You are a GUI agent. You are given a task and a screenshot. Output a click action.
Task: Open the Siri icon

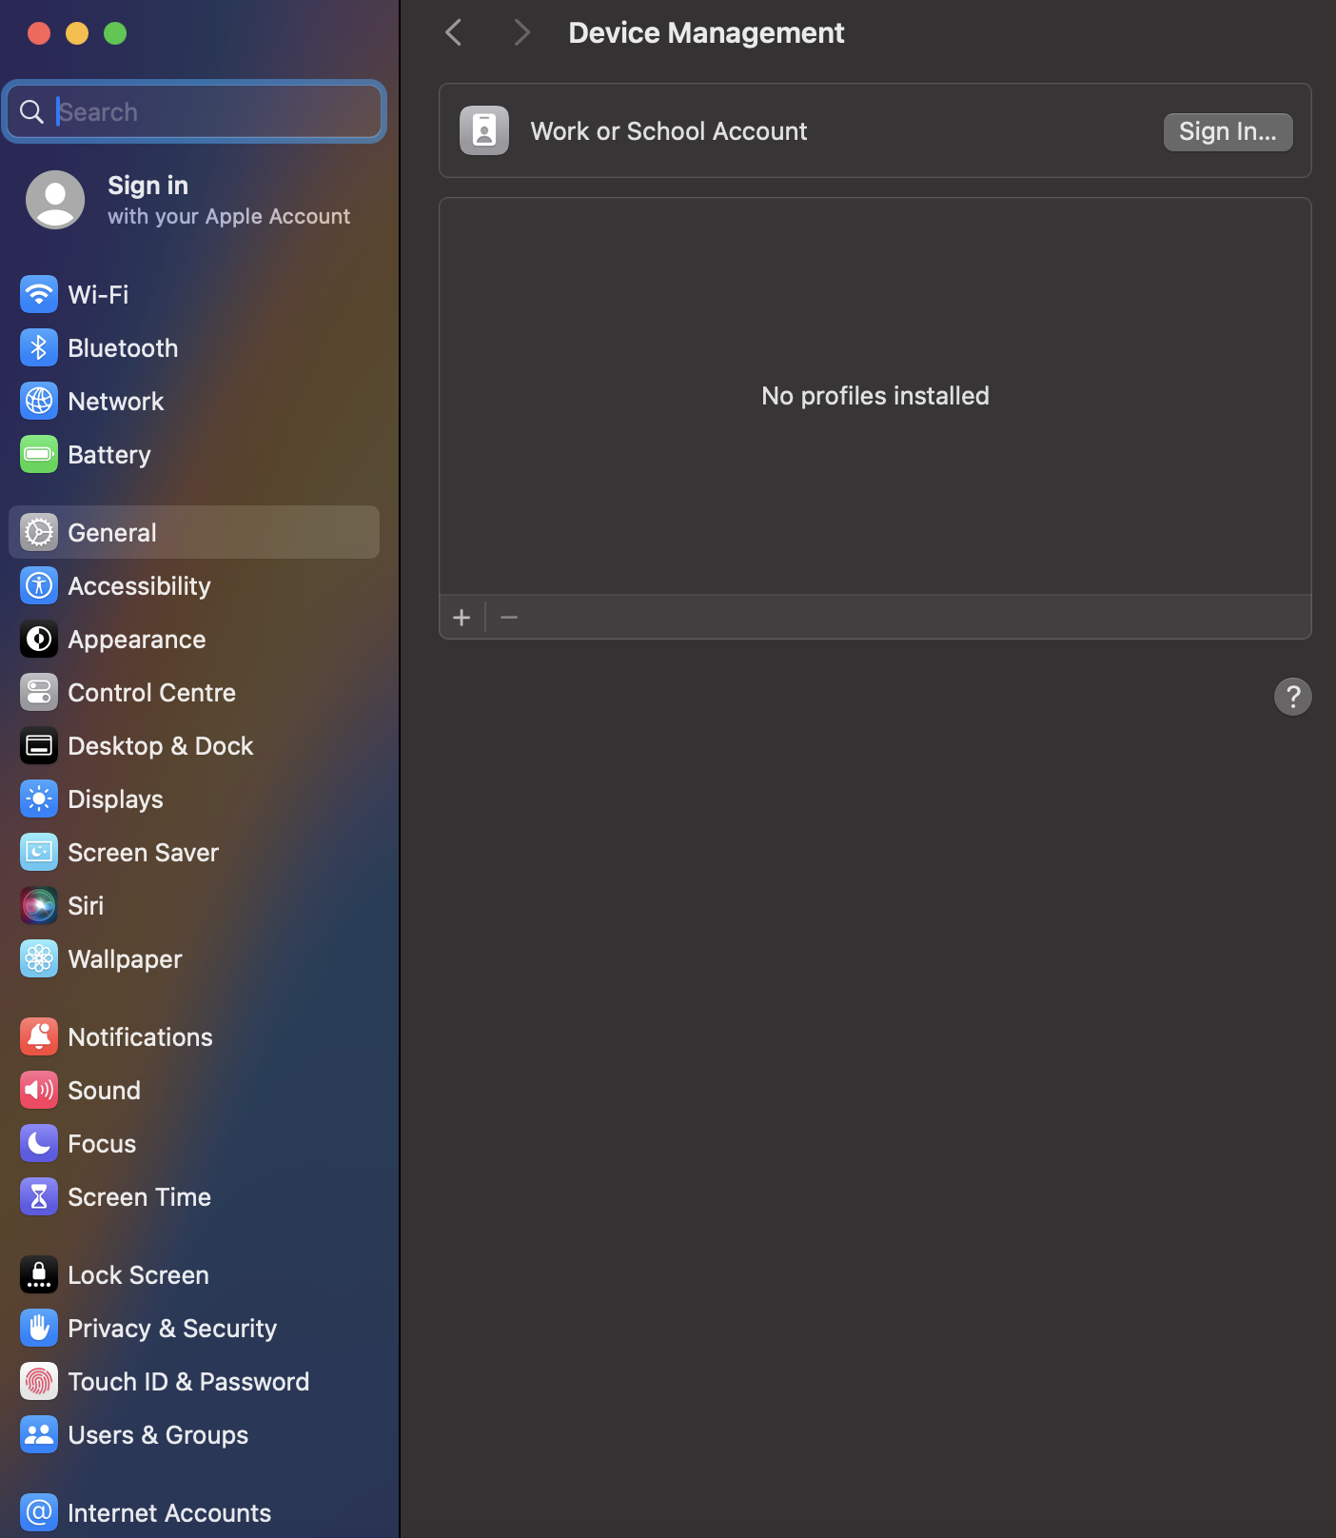point(39,906)
